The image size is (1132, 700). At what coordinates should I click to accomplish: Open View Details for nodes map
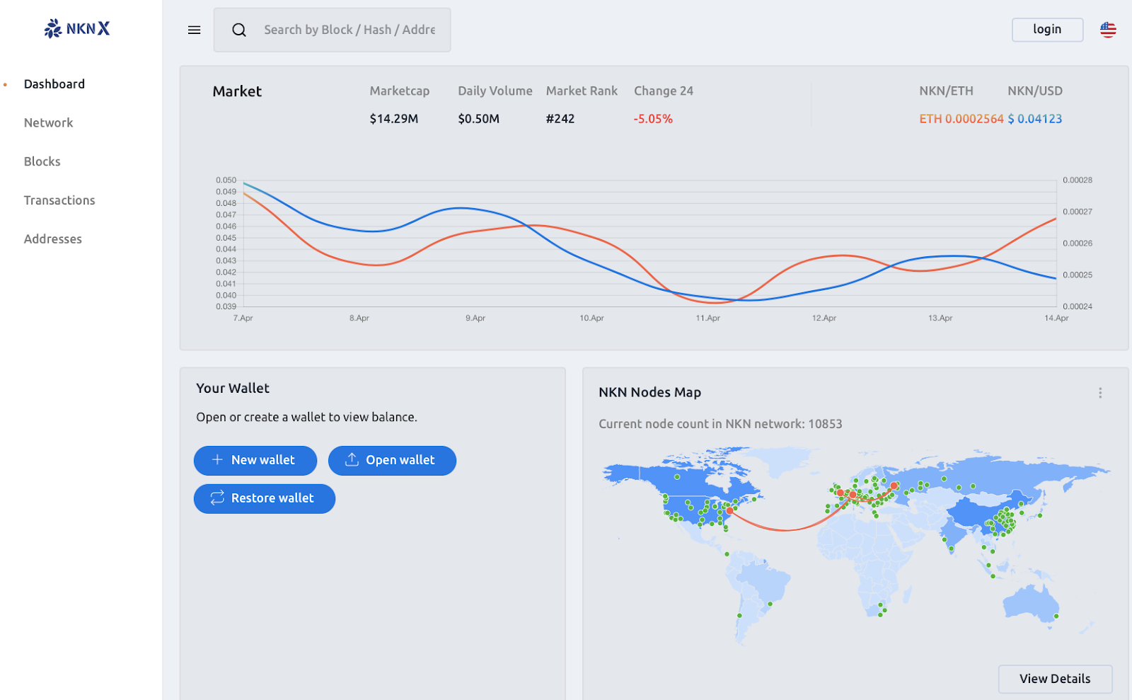(1055, 679)
